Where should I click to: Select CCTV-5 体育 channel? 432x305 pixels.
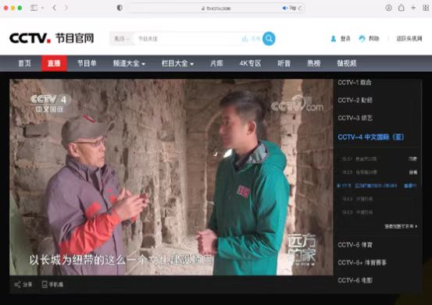[x=355, y=245]
